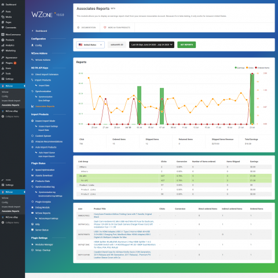Viewport: 278px width, 278px height.
Task: Open Plugins in the WordPress admin menu
Action: tap(9, 63)
